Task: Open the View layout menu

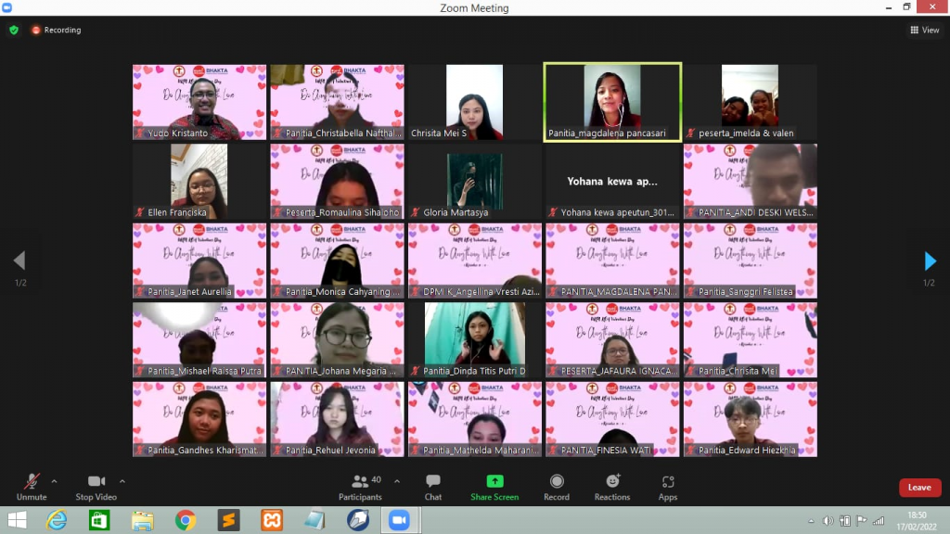Action: tap(924, 30)
